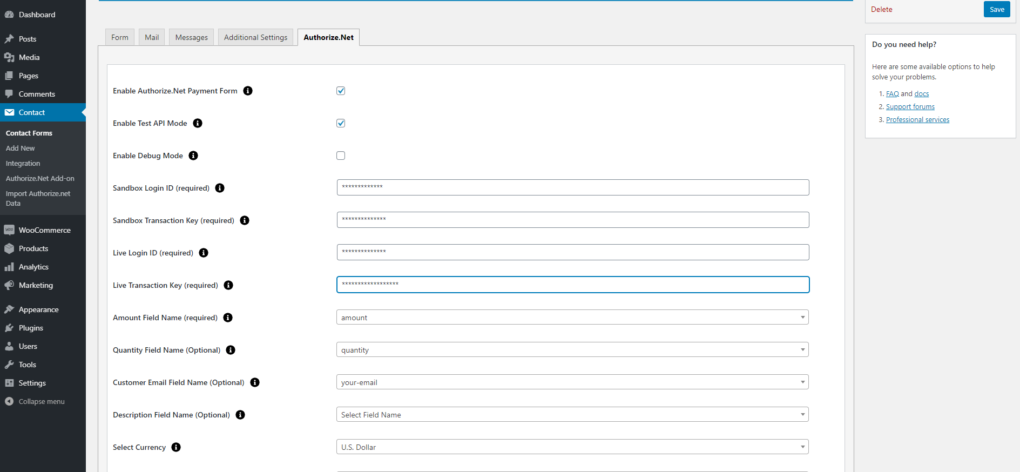Uncheck Enable Test API Mode checkbox
The width and height of the screenshot is (1020, 472).
point(341,123)
